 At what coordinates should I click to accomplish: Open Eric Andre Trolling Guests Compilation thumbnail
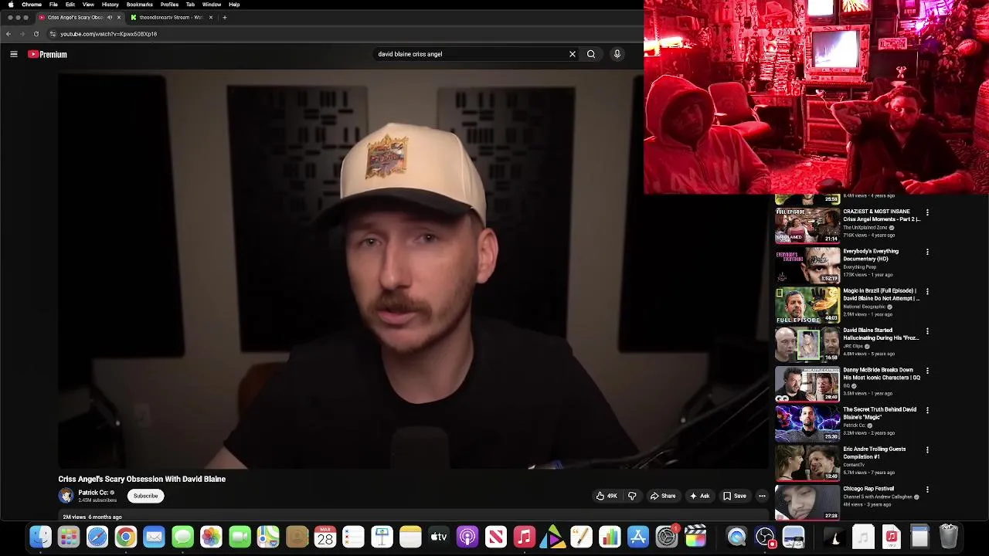click(x=807, y=463)
